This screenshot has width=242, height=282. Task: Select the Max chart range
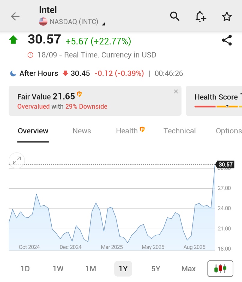coord(189,269)
